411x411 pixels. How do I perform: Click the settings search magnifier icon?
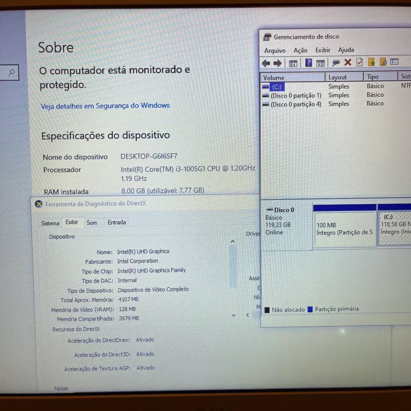pos(12,73)
